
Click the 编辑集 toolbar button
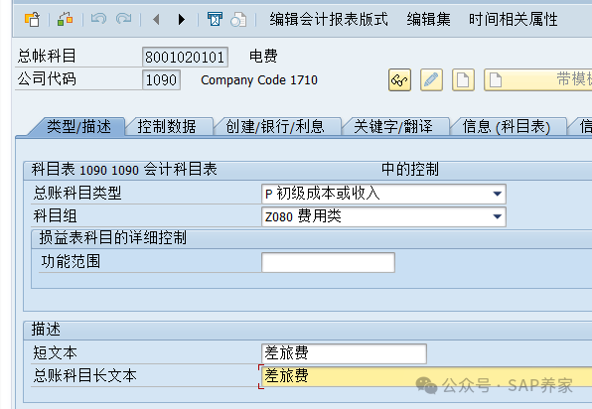coord(428,19)
